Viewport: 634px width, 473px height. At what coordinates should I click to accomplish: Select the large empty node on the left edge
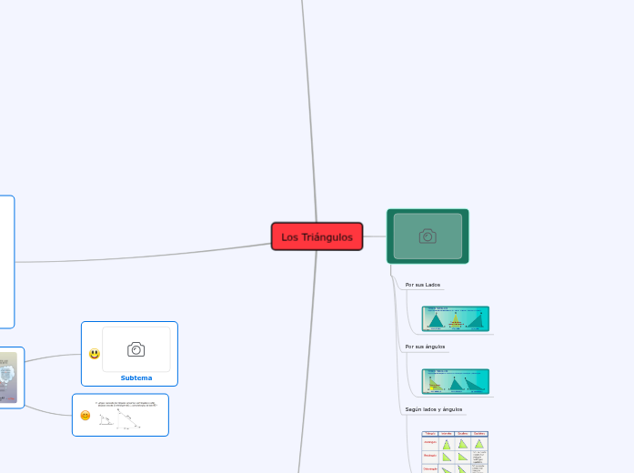[x=6, y=261]
